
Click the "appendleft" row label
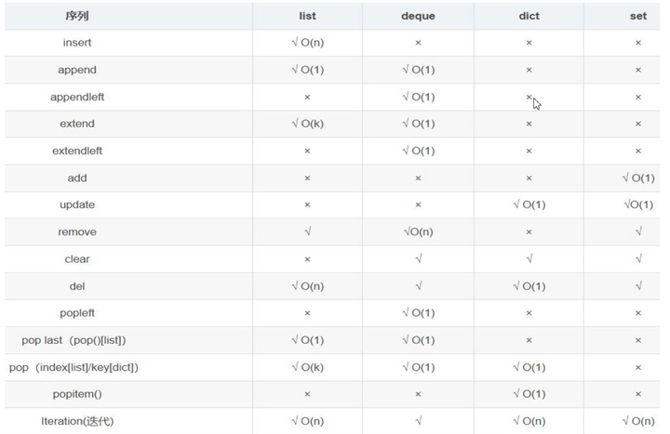(77, 97)
